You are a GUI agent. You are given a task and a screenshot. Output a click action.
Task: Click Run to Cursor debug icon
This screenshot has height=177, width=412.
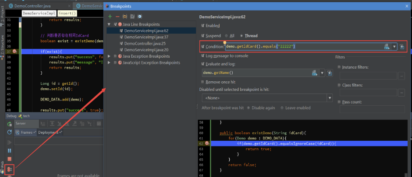point(89,124)
